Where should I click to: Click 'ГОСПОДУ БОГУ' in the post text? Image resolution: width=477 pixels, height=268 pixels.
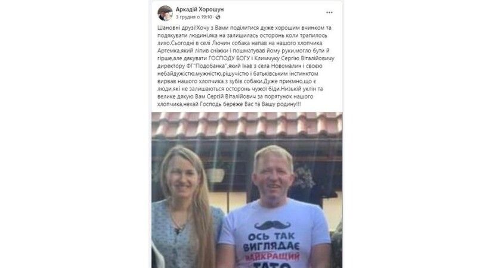tap(225, 58)
